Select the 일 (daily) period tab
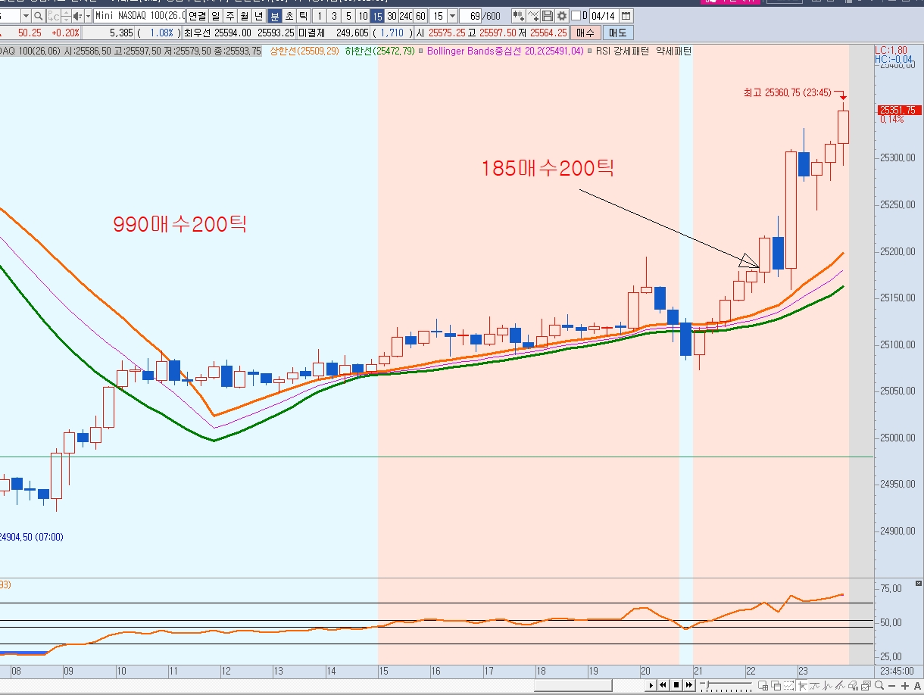Viewport: 924px width, 695px height. [x=217, y=16]
